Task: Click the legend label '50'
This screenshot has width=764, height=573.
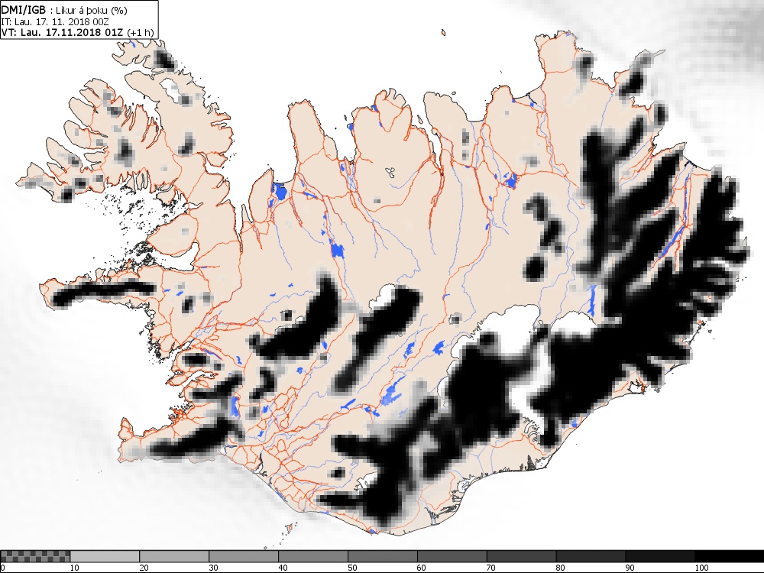Action: [x=352, y=568]
